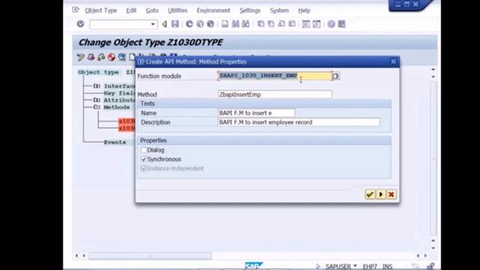Open the Help question mark icon

click(331, 24)
